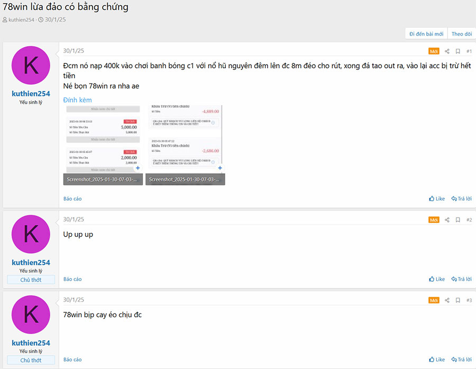This screenshot has height=369, width=476.
Task: Open kuthien254 avatar on post #2
Action: 31,234
